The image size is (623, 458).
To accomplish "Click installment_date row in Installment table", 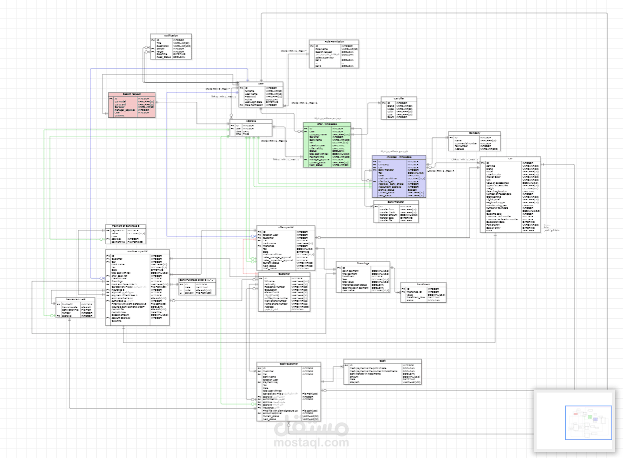I will [423, 298].
